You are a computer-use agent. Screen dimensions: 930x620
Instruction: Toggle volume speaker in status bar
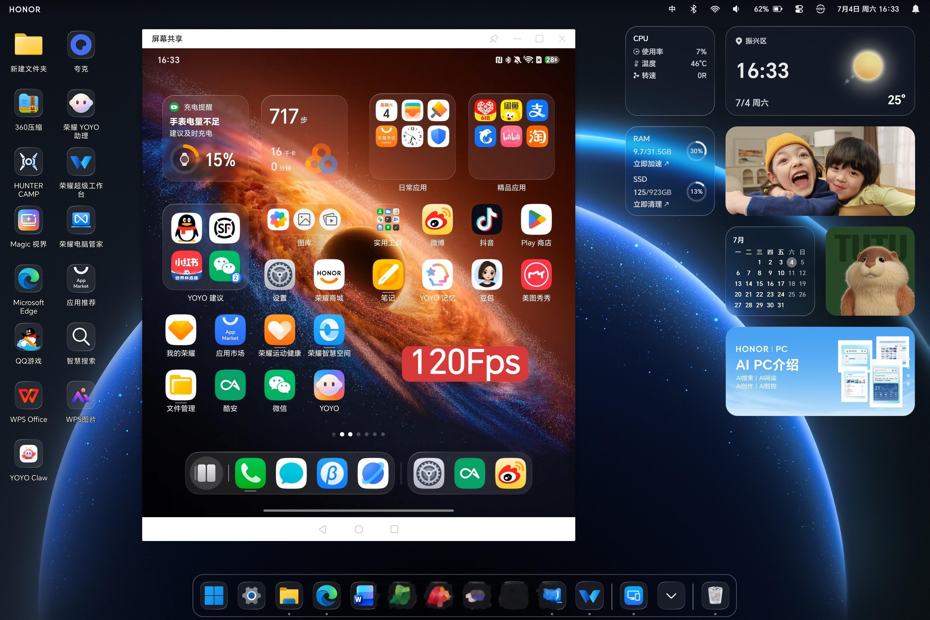tap(736, 9)
